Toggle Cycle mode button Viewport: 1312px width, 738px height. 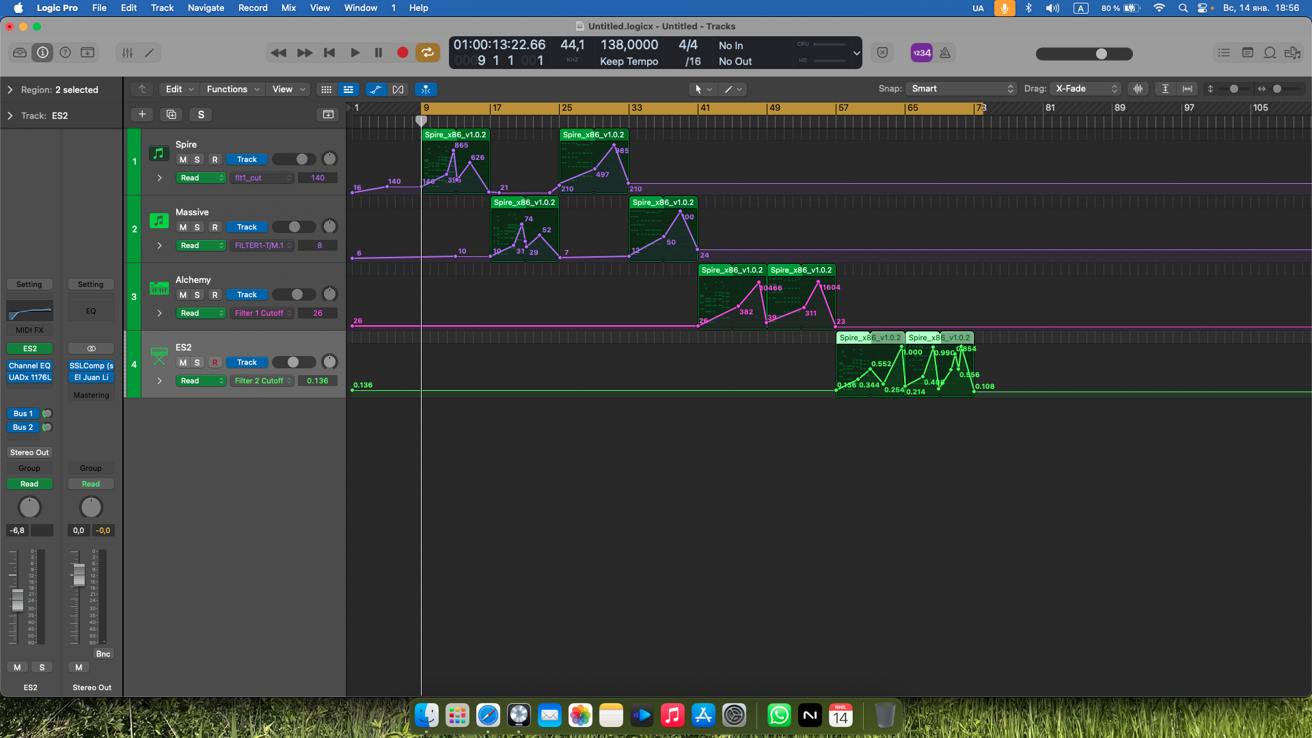click(428, 53)
